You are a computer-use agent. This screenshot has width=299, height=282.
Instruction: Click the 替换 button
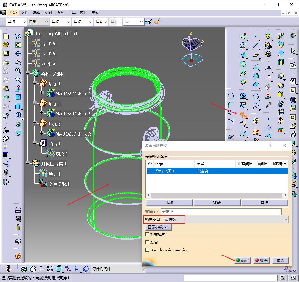pyautogui.click(x=264, y=203)
